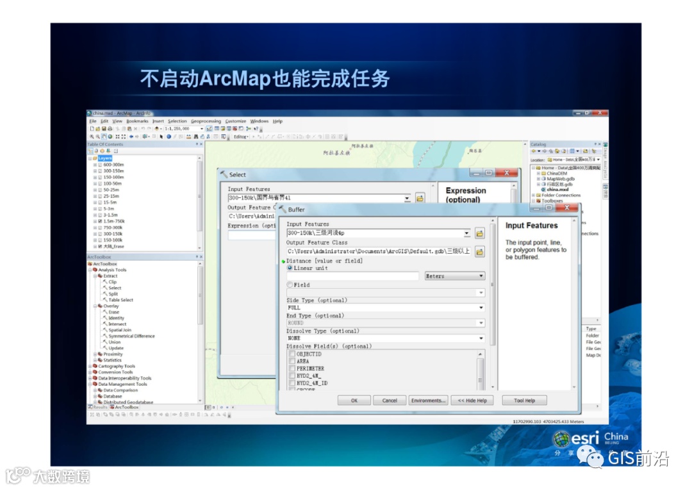The image size is (692, 489).
Task: Click OK in the Buffer dialog
Action: coord(354,401)
